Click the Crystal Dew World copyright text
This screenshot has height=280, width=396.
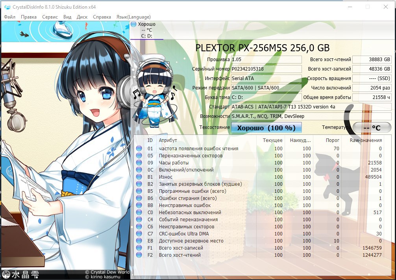(107, 272)
